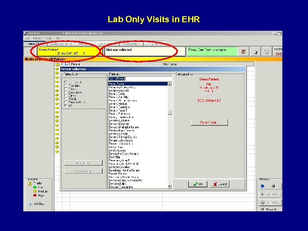This screenshot has height=231, width=308.
Task: Click the blue circle icon of Process All
Action: click(263, 186)
